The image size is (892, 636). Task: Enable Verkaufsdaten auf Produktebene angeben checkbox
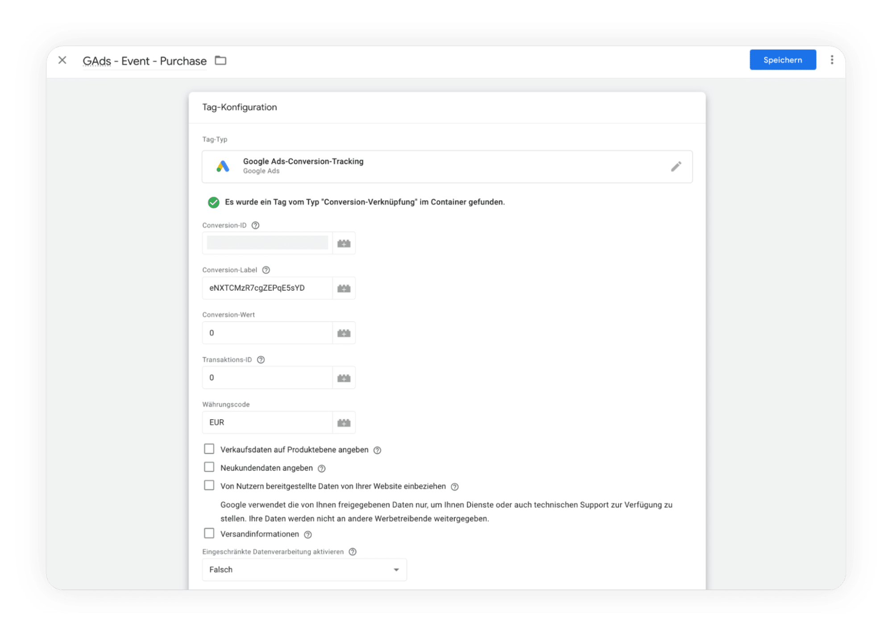click(x=209, y=449)
